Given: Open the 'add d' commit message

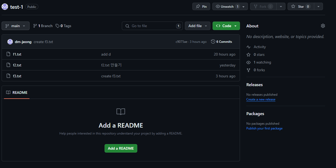Looking at the screenshot, I should coord(106,54).
